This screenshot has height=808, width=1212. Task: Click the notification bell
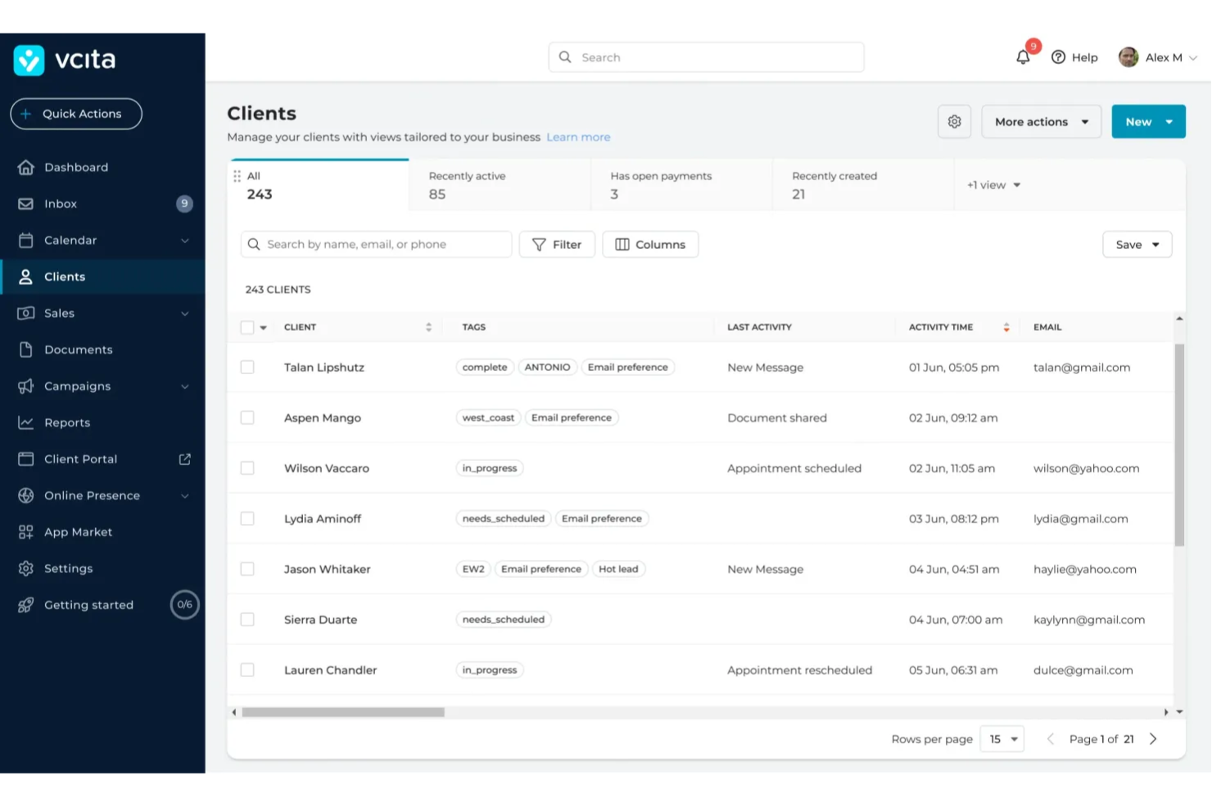click(1022, 56)
